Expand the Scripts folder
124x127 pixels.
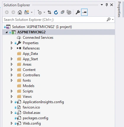click(x=12, y=91)
